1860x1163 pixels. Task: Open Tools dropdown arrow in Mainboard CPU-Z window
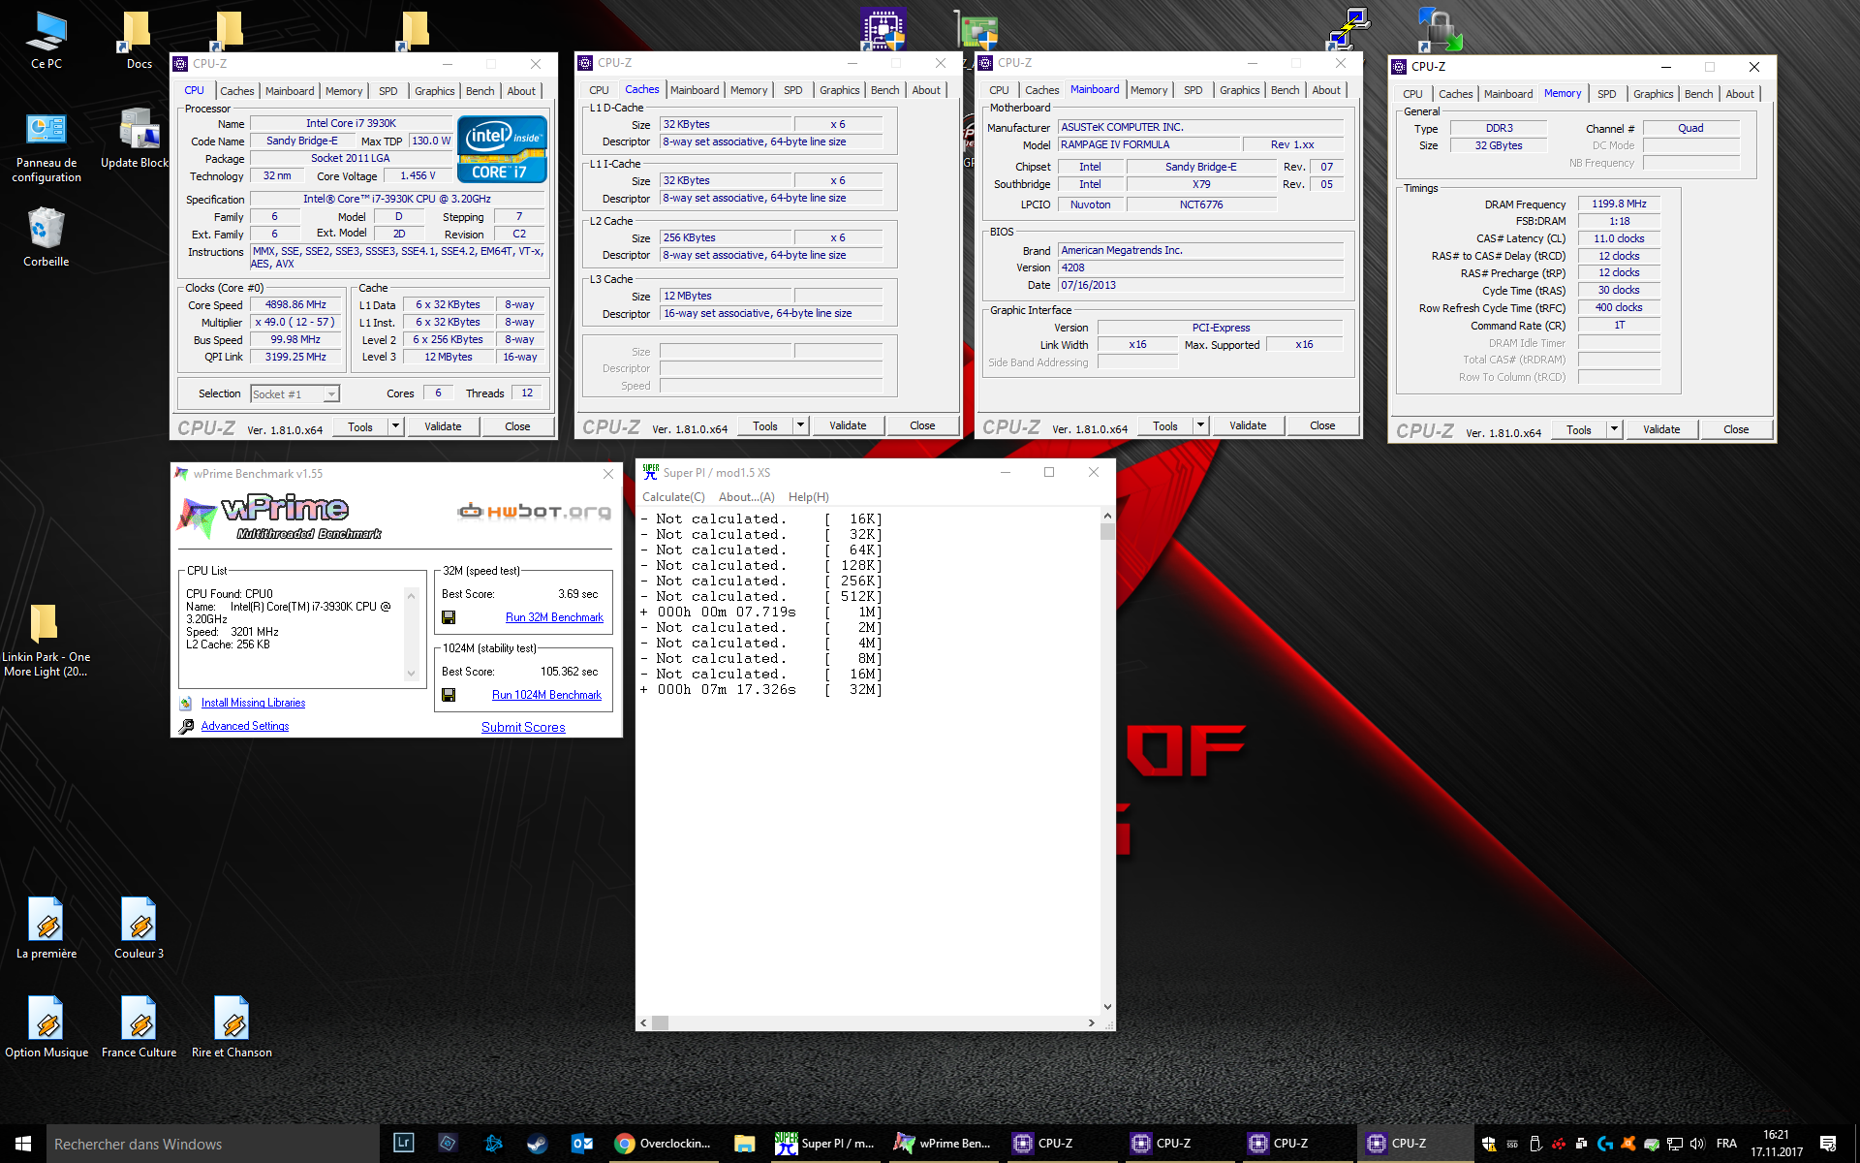1200,425
